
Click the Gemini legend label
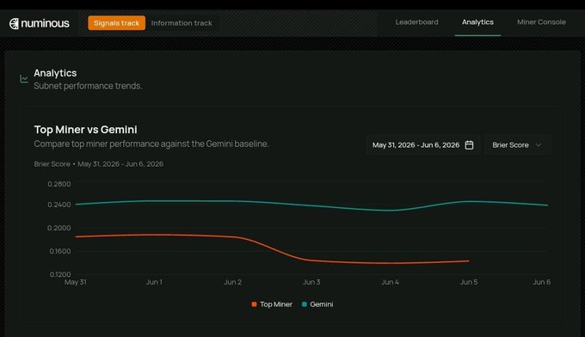[321, 304]
